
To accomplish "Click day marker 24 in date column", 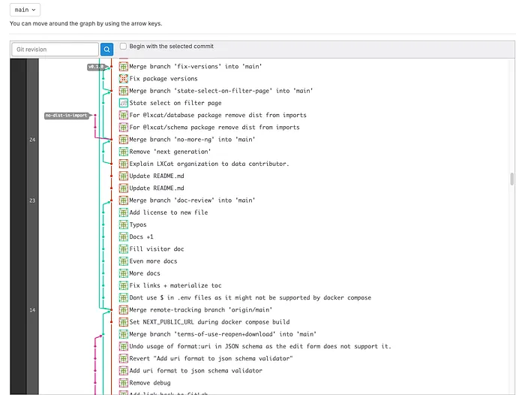I will point(32,140).
